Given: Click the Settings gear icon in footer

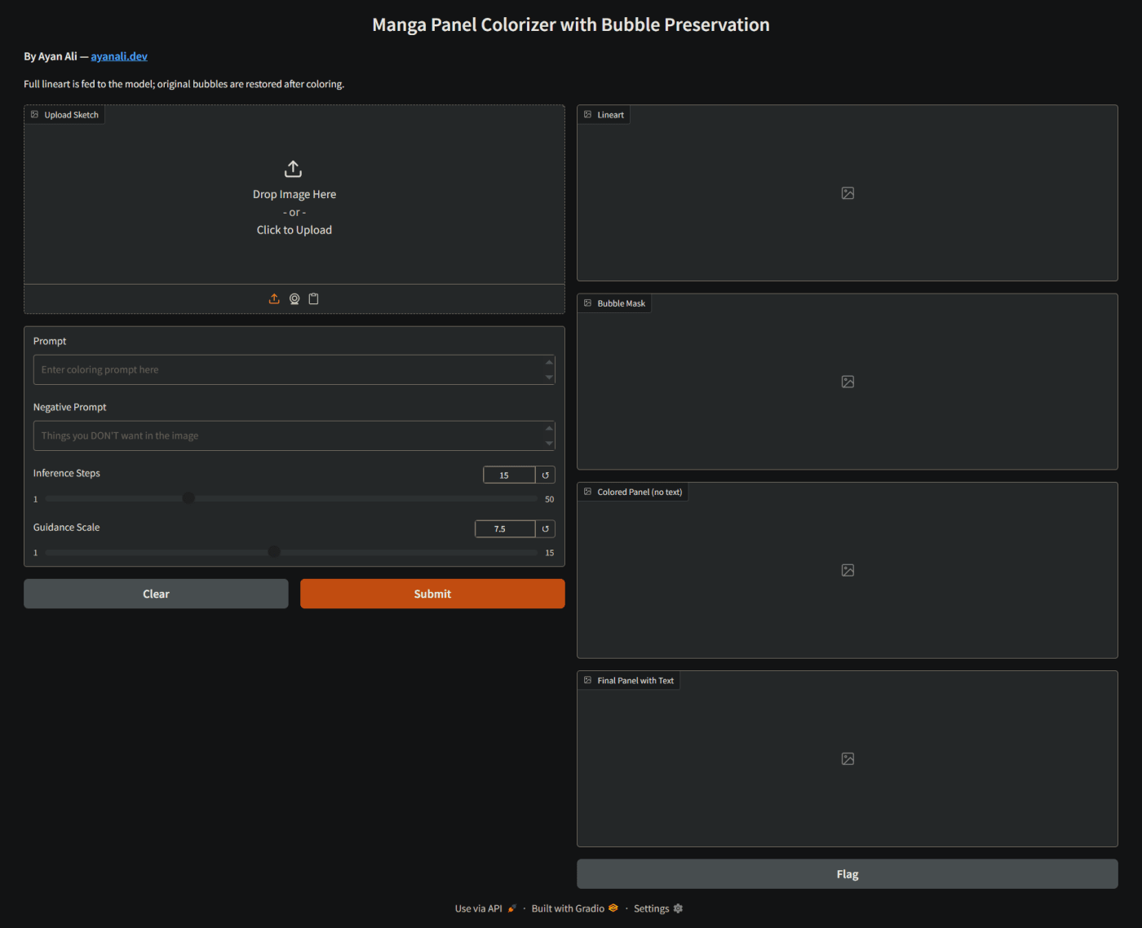Looking at the screenshot, I should tap(678, 908).
